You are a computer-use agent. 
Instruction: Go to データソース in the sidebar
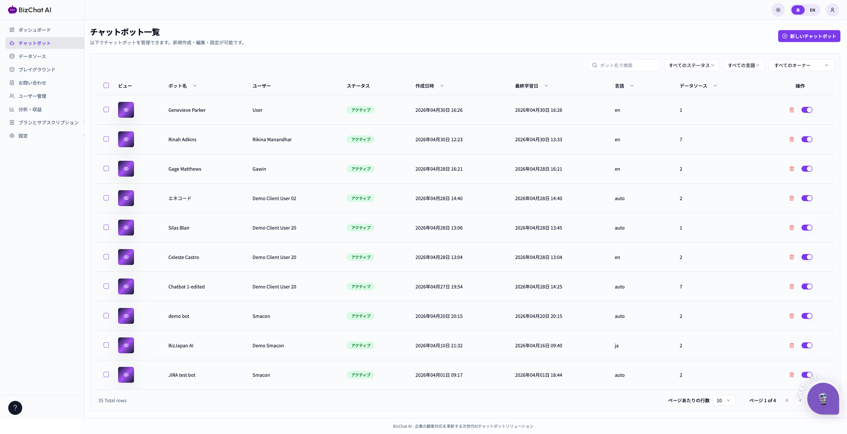click(x=32, y=56)
